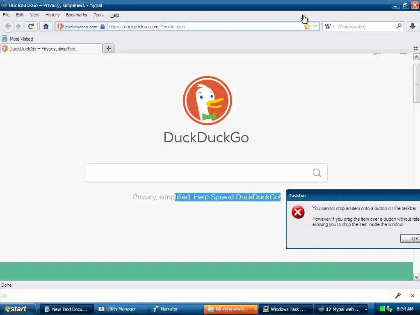Click the Most Visited bookmarks icon
The width and height of the screenshot is (420, 315).
[x=5, y=39]
